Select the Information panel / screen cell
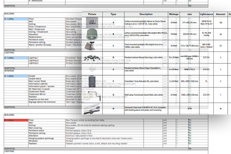The width and height of the screenshot is (231, 154). pyautogui.click(x=47, y=86)
